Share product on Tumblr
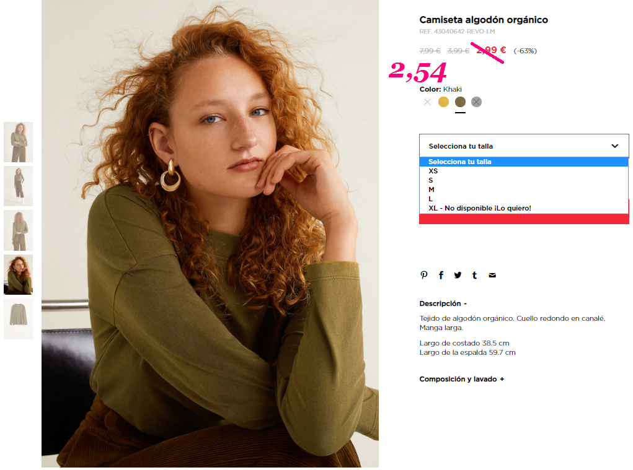This screenshot has height=470, width=633. pos(475,275)
